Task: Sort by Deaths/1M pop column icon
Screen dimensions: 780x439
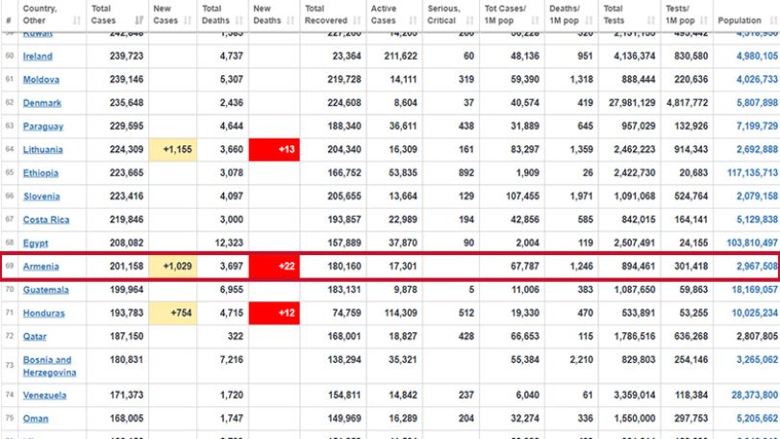Action: [x=589, y=20]
